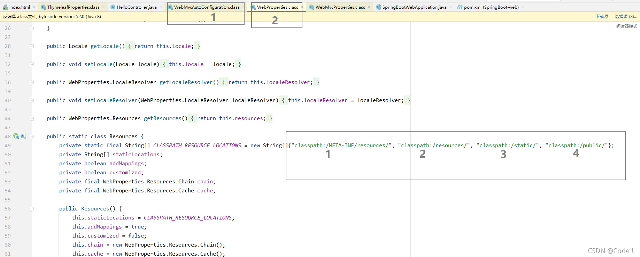Viewport: 640px width, 257px height.
Task: Close the SpringBootWebApplication.java tab
Action: coord(450,7)
